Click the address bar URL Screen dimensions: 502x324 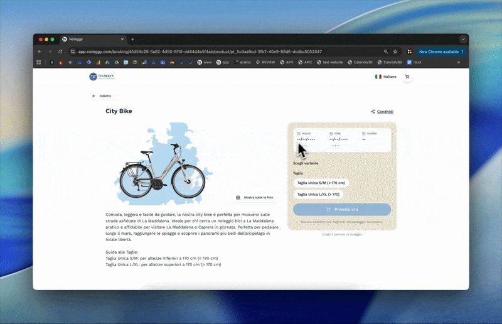[x=200, y=51]
